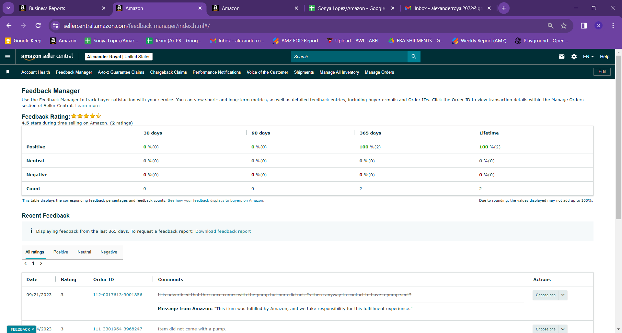This screenshot has width=622, height=333.
Task: Open the Chrome three-dot menu
Action: [x=613, y=26]
